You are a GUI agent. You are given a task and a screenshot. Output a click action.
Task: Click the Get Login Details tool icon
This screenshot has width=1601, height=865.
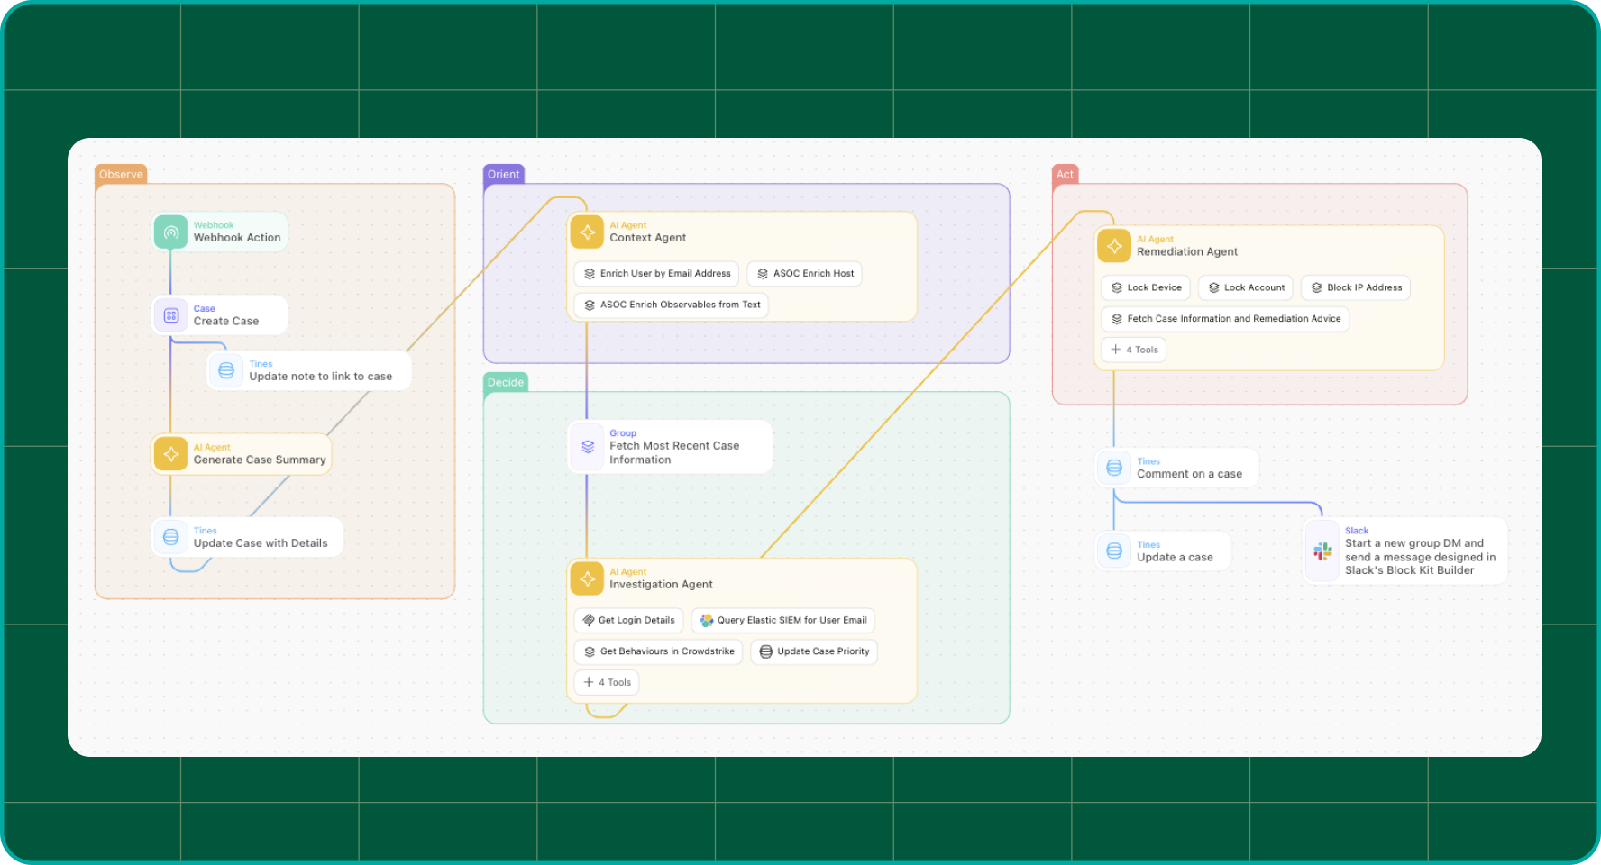point(589,620)
